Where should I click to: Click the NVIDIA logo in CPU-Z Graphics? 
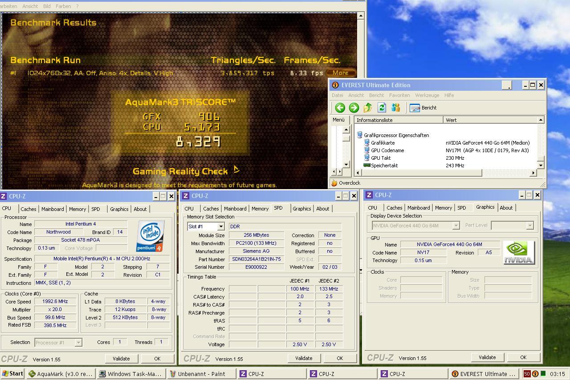519,253
